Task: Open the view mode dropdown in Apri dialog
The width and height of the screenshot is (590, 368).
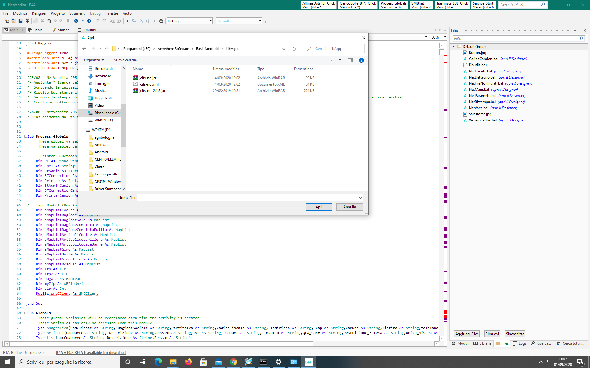Action: point(340,60)
